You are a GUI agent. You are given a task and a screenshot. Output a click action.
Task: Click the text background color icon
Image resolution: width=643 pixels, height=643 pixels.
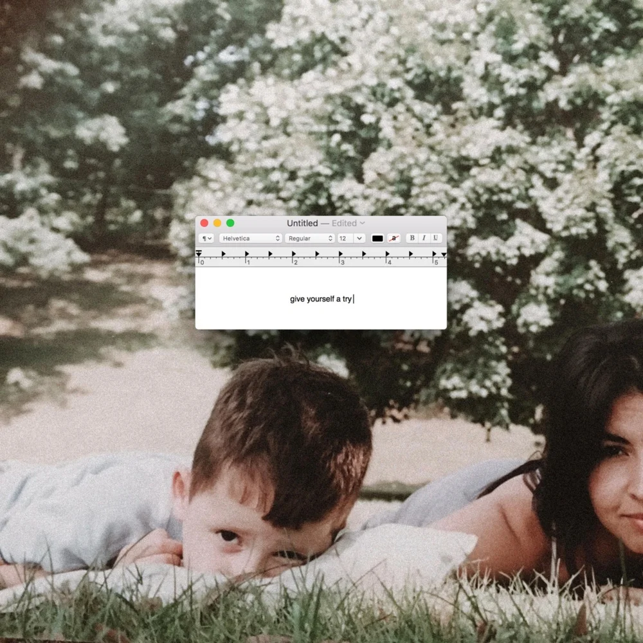coord(394,238)
